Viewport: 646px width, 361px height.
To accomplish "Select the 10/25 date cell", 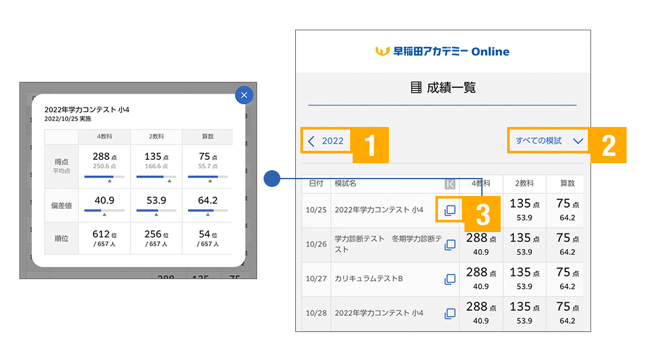I will point(316,210).
